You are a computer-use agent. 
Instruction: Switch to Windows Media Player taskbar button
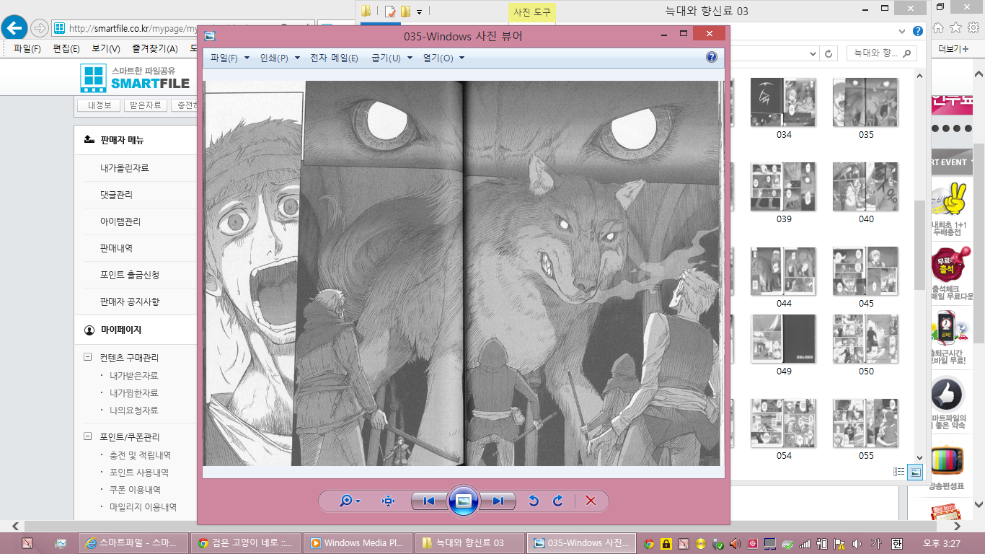[358, 543]
